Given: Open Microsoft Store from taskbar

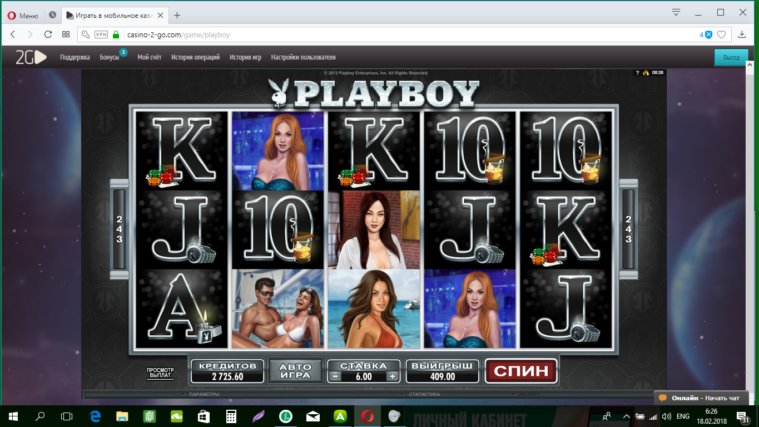Looking at the screenshot, I should pos(204,416).
